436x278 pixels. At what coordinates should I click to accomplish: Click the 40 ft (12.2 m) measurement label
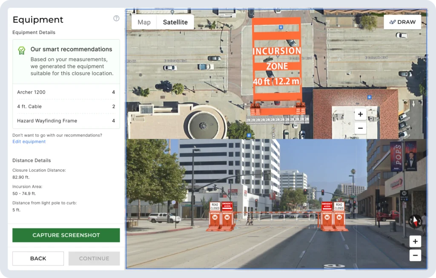pos(276,82)
